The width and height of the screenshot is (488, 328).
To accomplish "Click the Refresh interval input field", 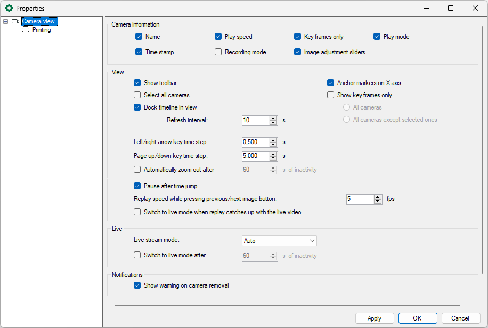I will tap(255, 121).
